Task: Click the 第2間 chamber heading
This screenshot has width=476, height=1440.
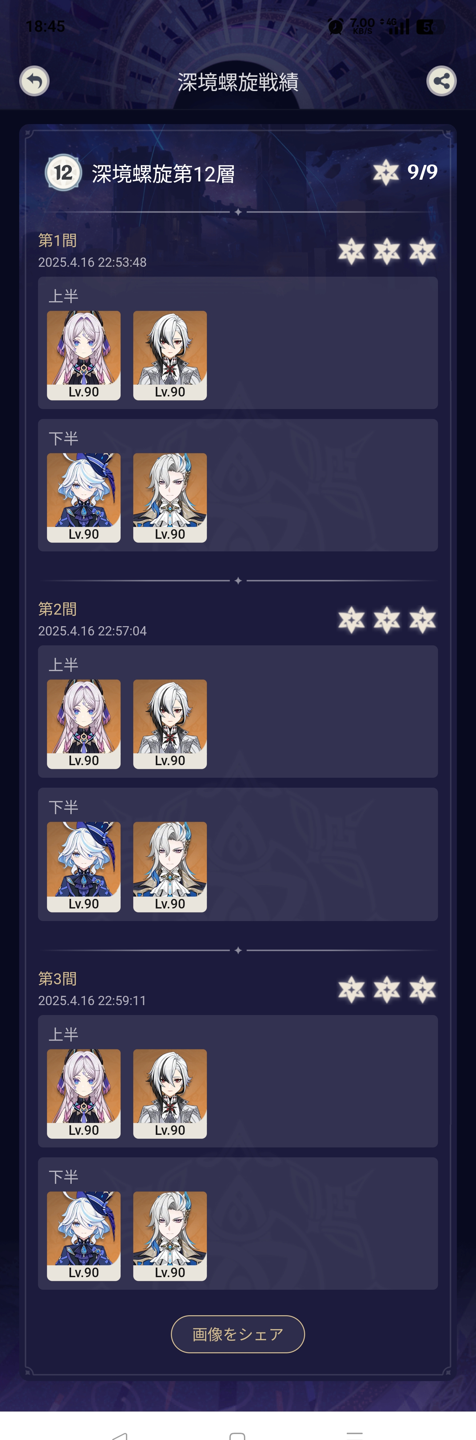Action: coord(58,609)
